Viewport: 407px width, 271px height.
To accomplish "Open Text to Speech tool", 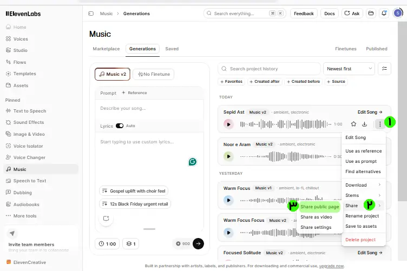I will [25, 111].
